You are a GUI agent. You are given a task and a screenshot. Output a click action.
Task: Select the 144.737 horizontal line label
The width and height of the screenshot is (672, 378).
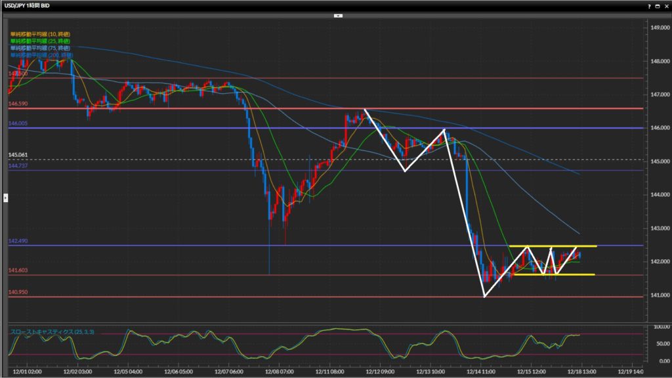[18, 166]
